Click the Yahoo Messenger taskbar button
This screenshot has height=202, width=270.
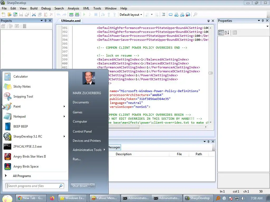(105, 198)
